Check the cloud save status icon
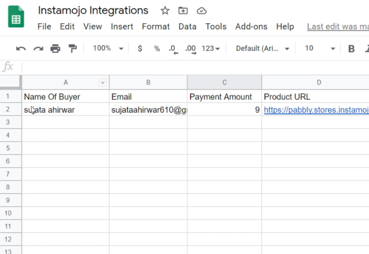 coord(202,11)
